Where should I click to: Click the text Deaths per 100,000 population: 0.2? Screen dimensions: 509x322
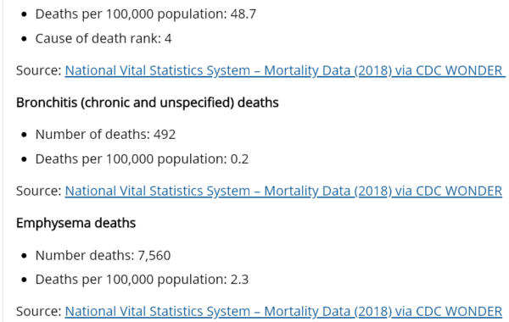click(x=142, y=159)
